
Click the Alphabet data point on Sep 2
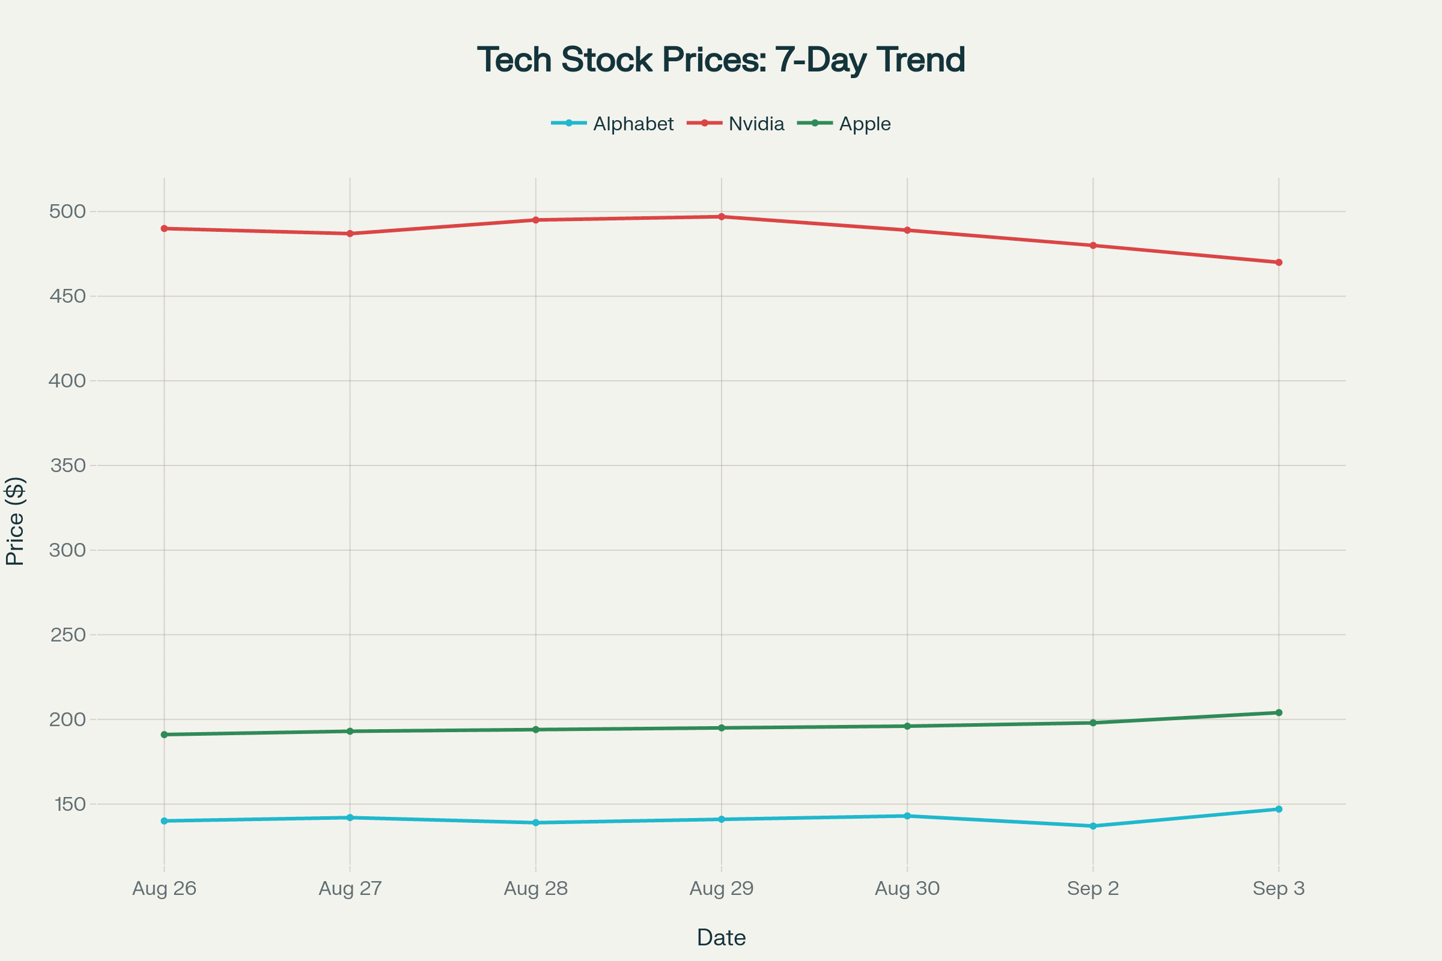click(1093, 826)
